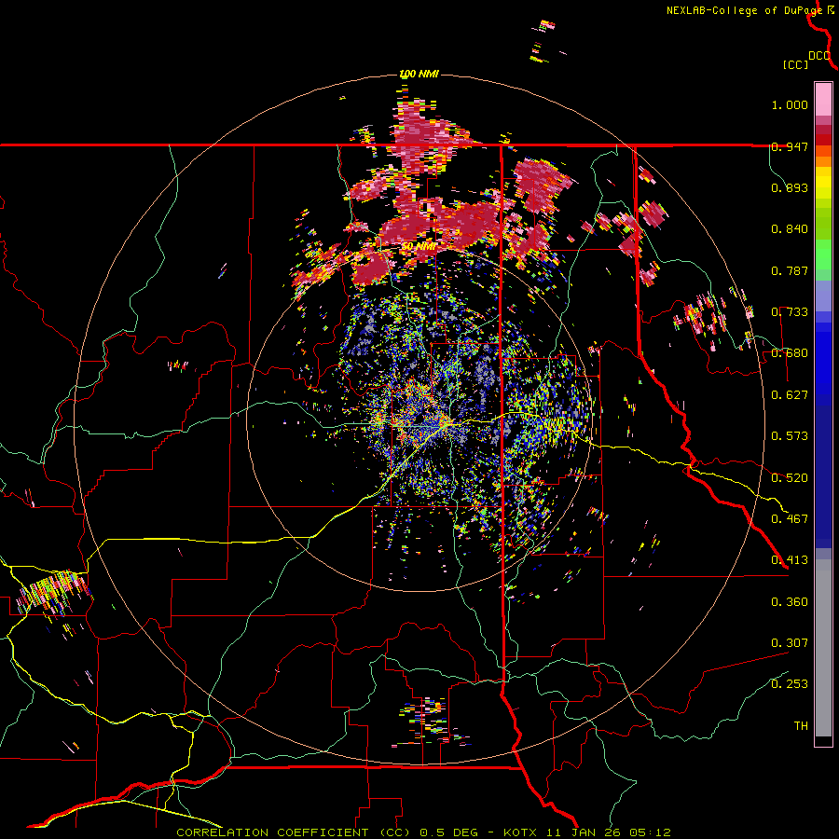
Task: Click the 50 NMI range ring label
Action: [419, 247]
